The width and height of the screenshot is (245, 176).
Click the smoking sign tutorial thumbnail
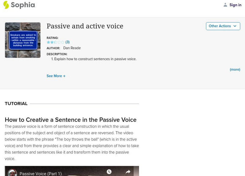tap(23, 40)
